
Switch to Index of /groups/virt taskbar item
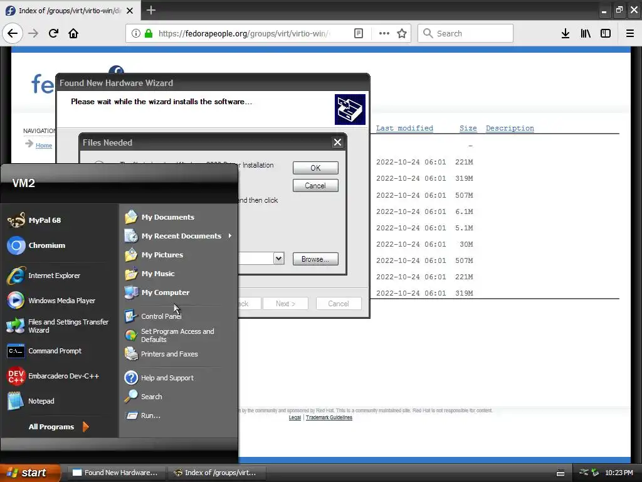[216, 473]
